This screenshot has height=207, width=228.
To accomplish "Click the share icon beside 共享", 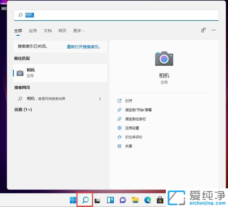I will coord(119,146).
